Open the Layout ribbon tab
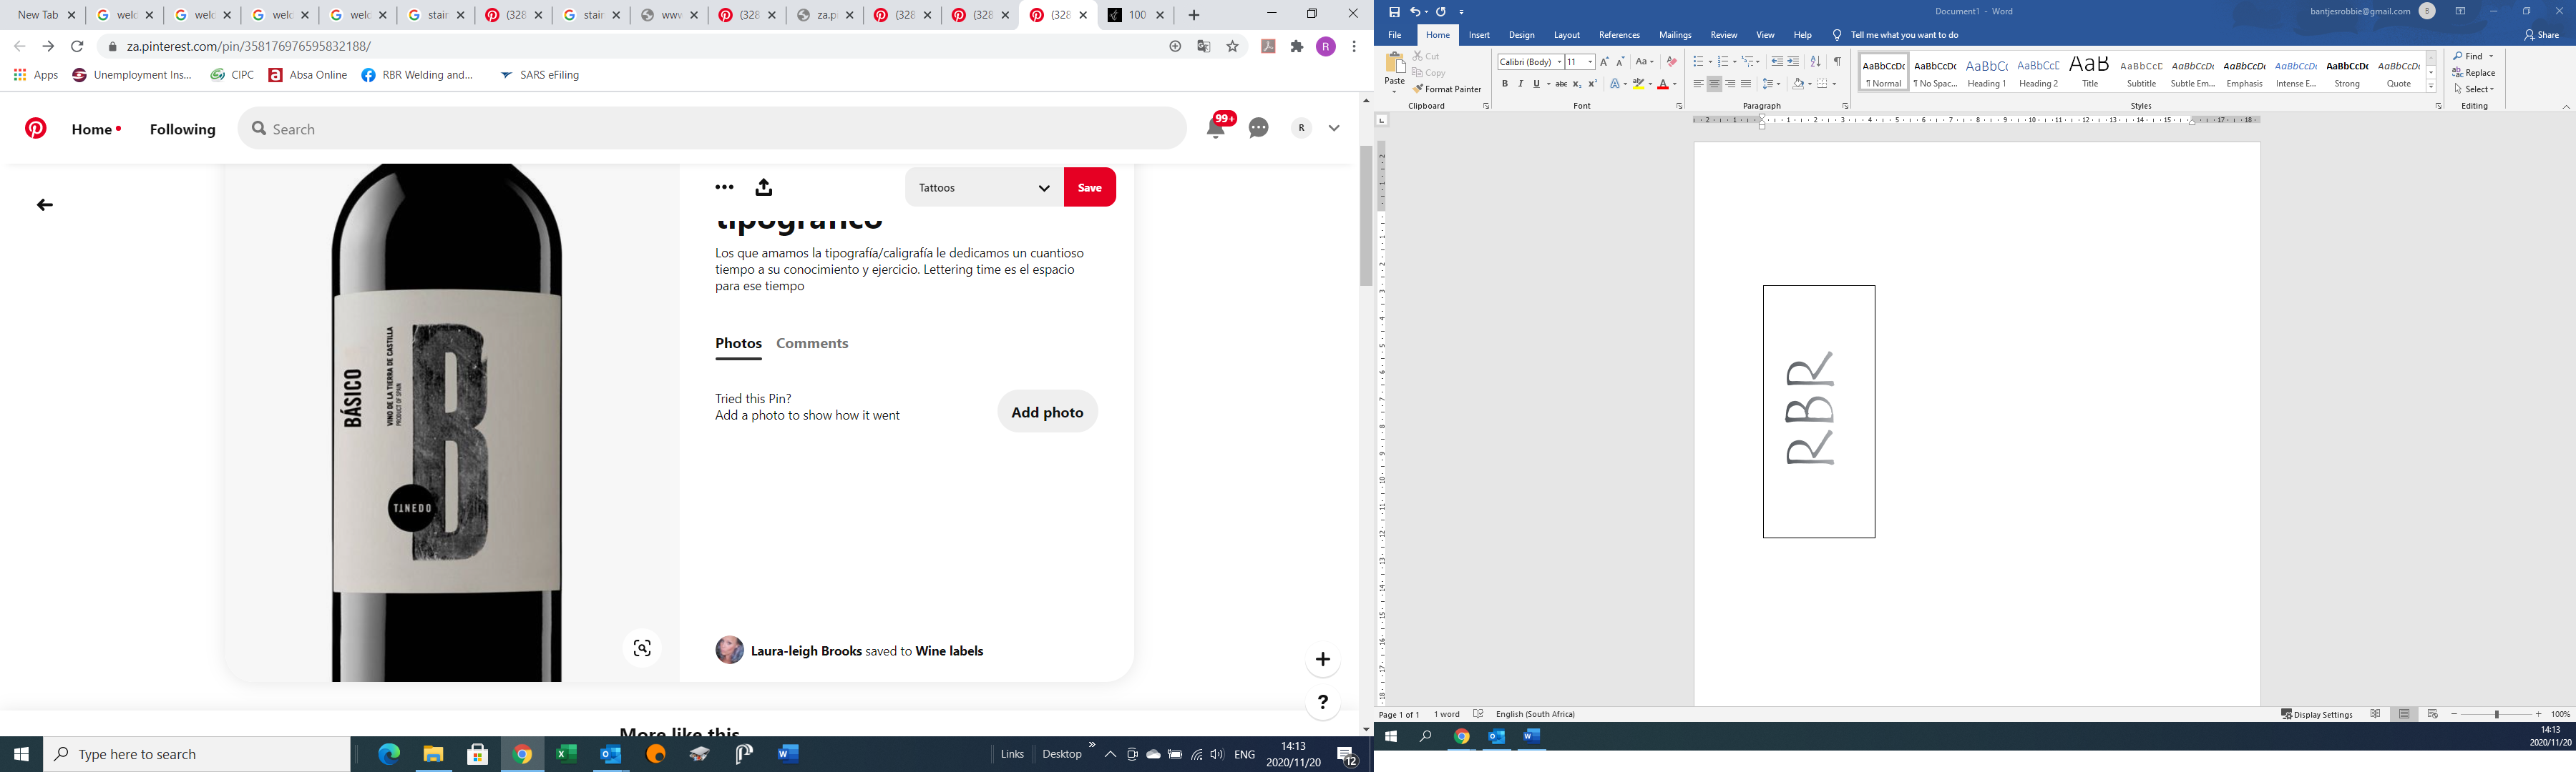Screen dimensions: 2576x772 point(1567,35)
